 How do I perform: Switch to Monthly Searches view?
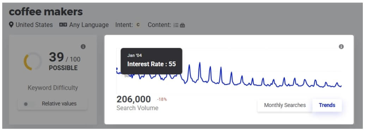285,105
